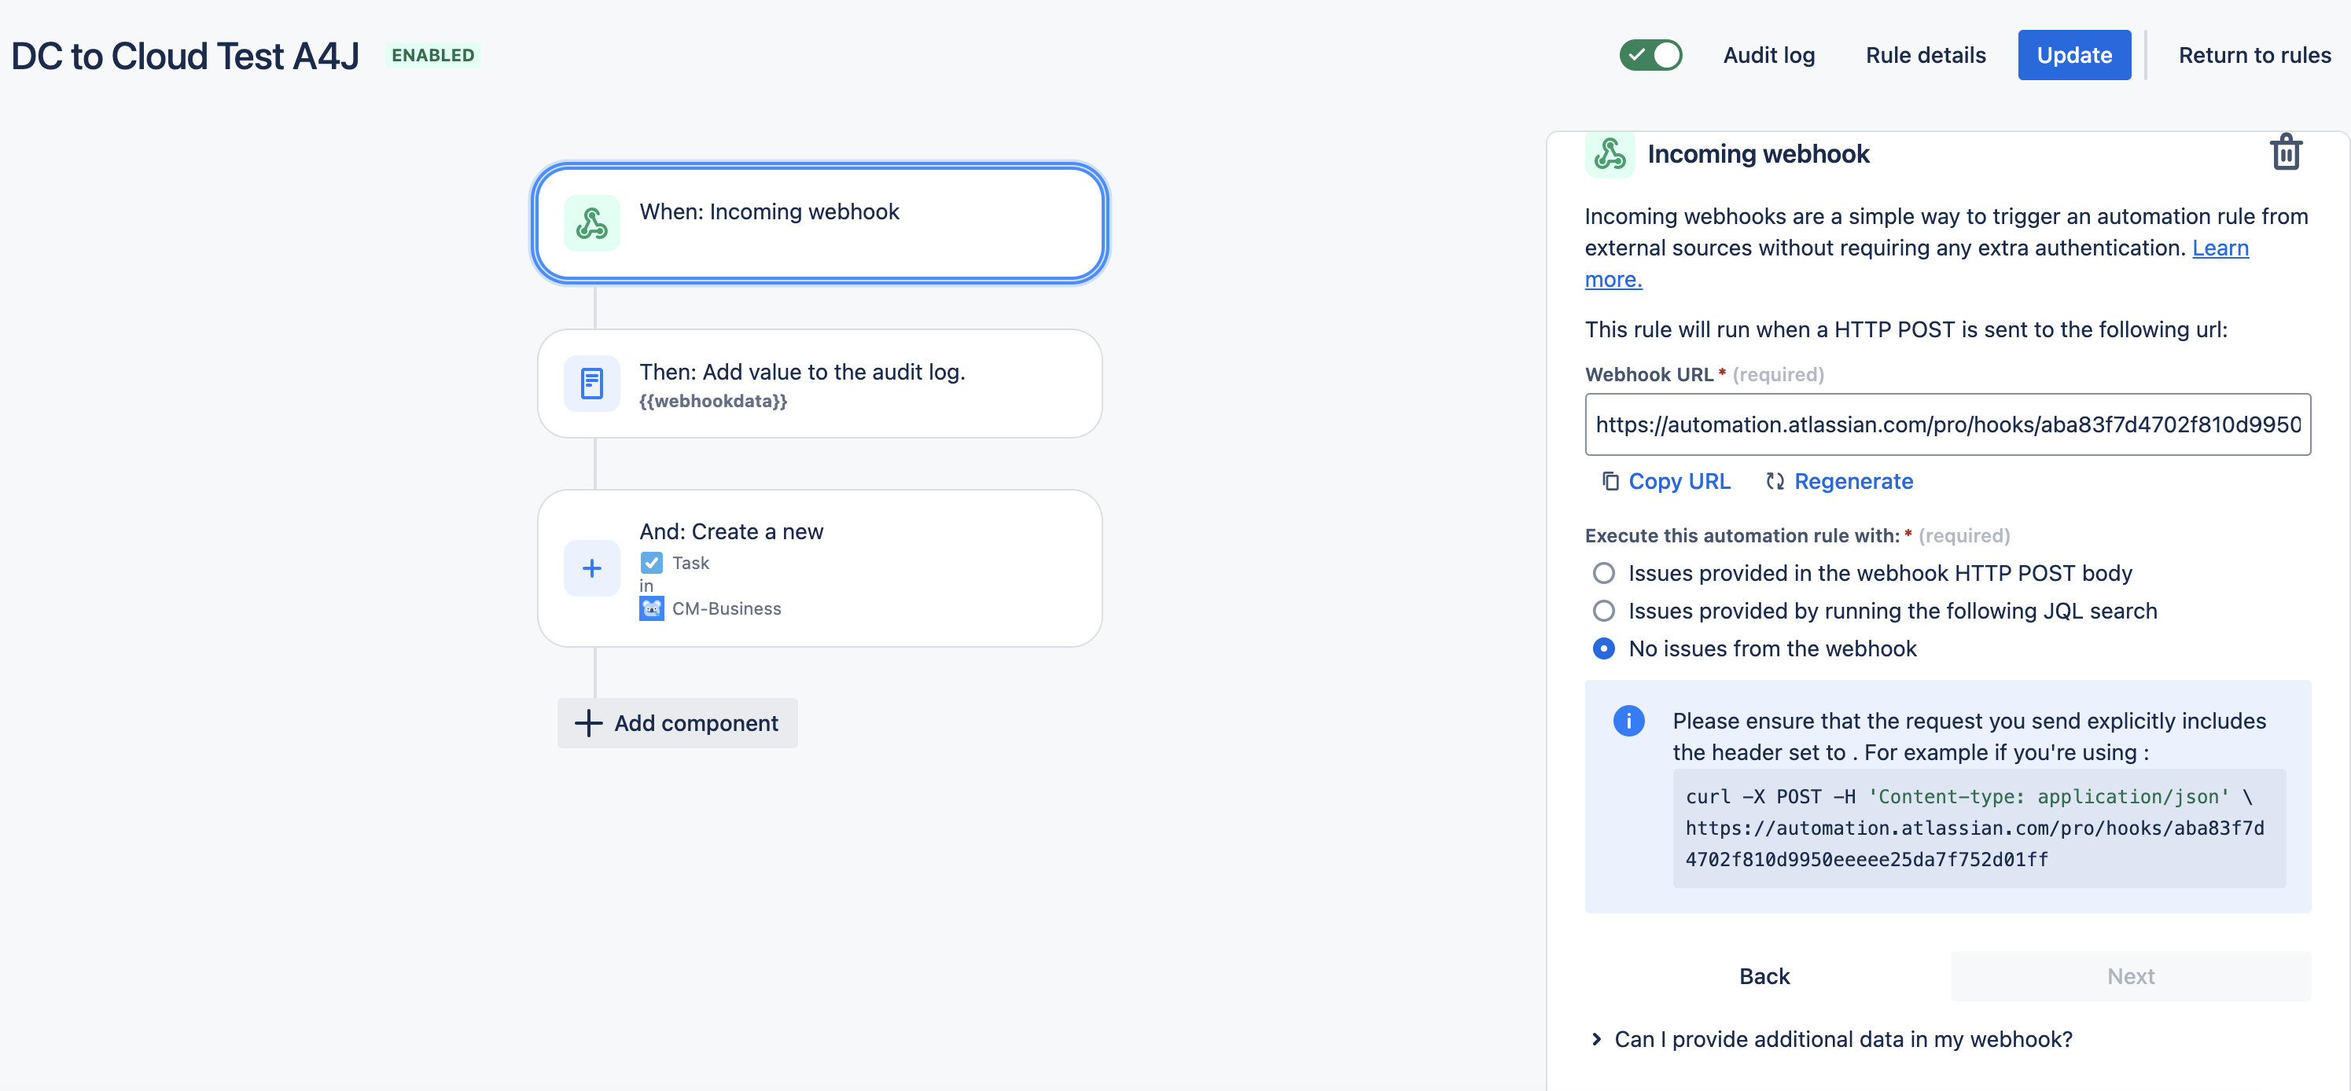
Task: Click the Back button
Action: coord(1764,976)
